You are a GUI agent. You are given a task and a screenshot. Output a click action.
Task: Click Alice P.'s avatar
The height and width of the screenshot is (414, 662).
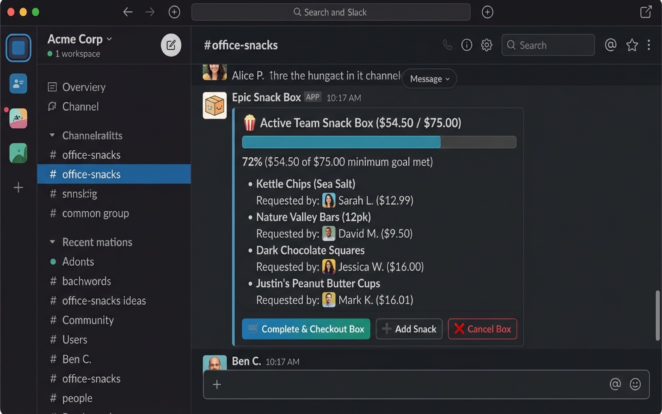(215, 72)
